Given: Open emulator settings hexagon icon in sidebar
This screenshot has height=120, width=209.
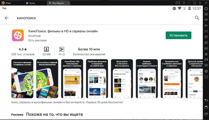Looking at the screenshot, I should tap(206, 9).
